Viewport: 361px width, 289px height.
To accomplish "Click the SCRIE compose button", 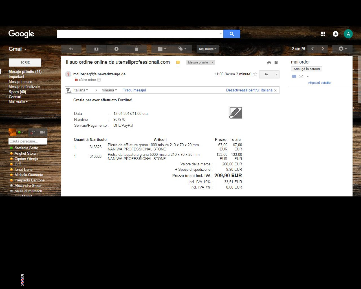I will (25, 62).
